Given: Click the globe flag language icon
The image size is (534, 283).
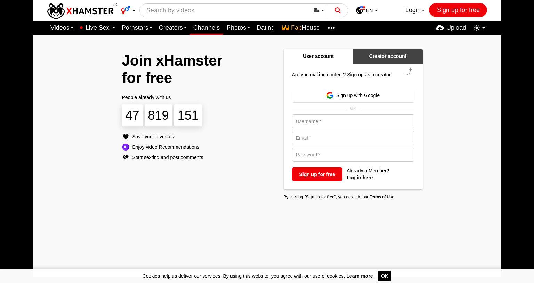Looking at the screenshot, I should [361, 10].
